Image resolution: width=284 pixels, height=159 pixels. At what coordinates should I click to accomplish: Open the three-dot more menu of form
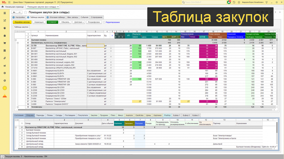click(275, 12)
